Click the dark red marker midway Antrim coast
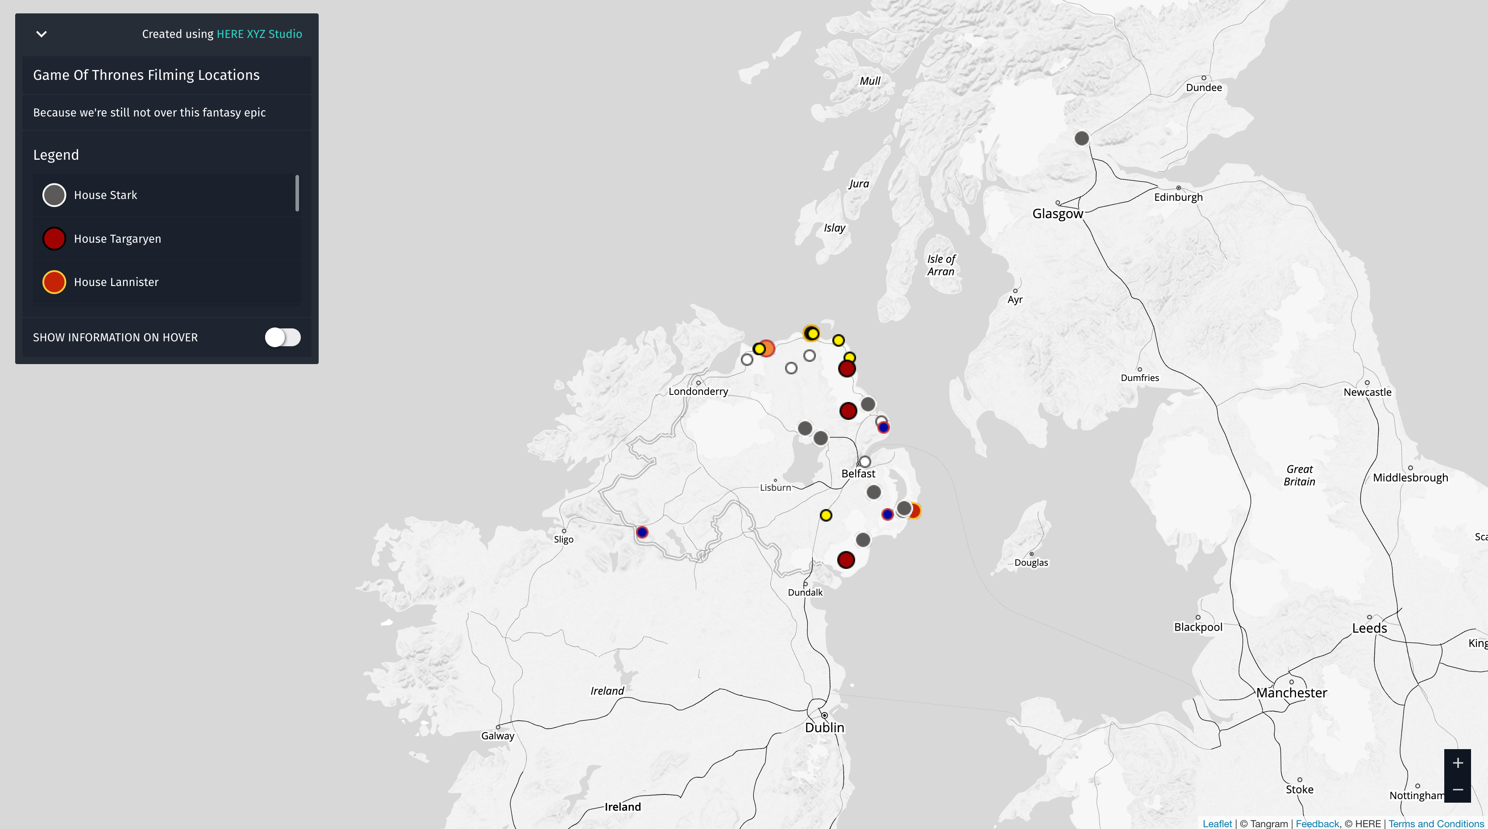The height and width of the screenshot is (829, 1488). point(848,410)
